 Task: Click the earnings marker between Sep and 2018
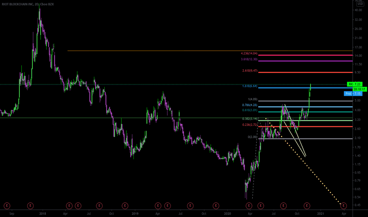30,206
